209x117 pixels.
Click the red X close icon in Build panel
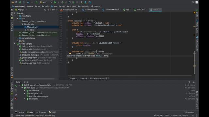pos(16,99)
